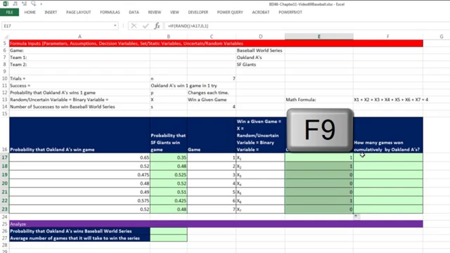Select column B header
450x253 pixels.
point(169,37)
